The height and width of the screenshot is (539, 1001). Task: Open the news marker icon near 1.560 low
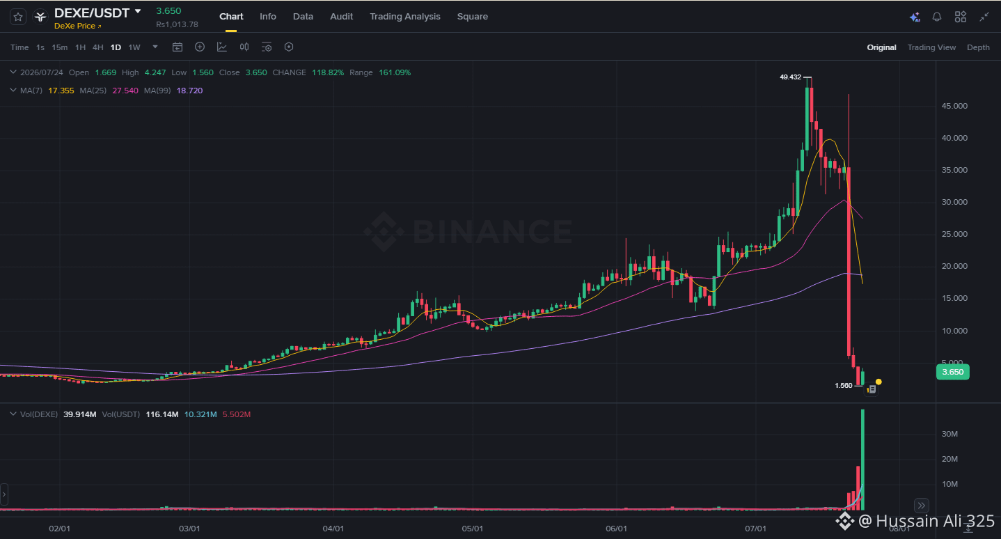(872, 390)
